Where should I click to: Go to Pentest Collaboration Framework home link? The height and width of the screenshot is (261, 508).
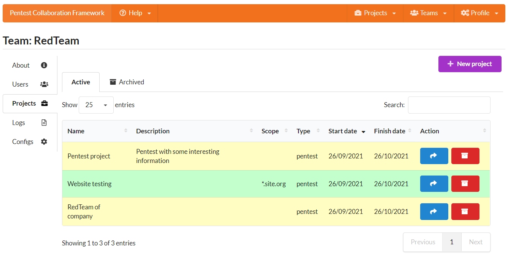click(x=57, y=13)
